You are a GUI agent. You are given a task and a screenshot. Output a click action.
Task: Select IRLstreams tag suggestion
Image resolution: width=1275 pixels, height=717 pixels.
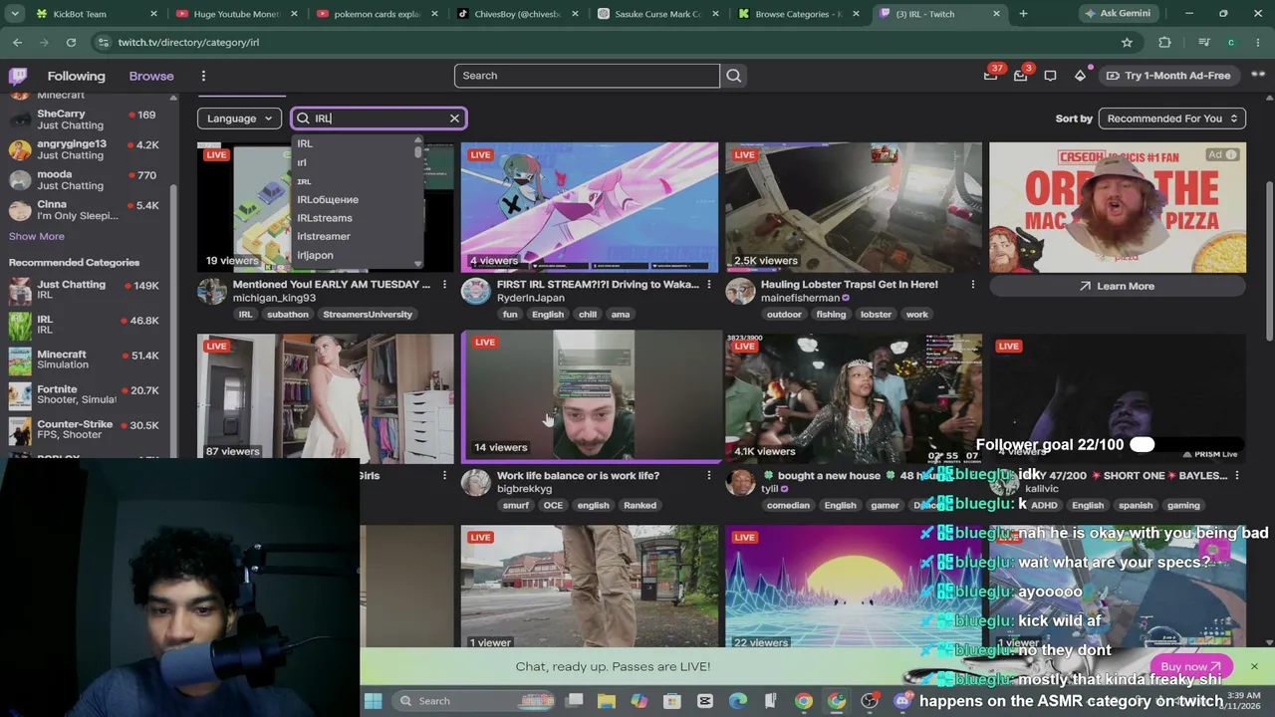(325, 218)
